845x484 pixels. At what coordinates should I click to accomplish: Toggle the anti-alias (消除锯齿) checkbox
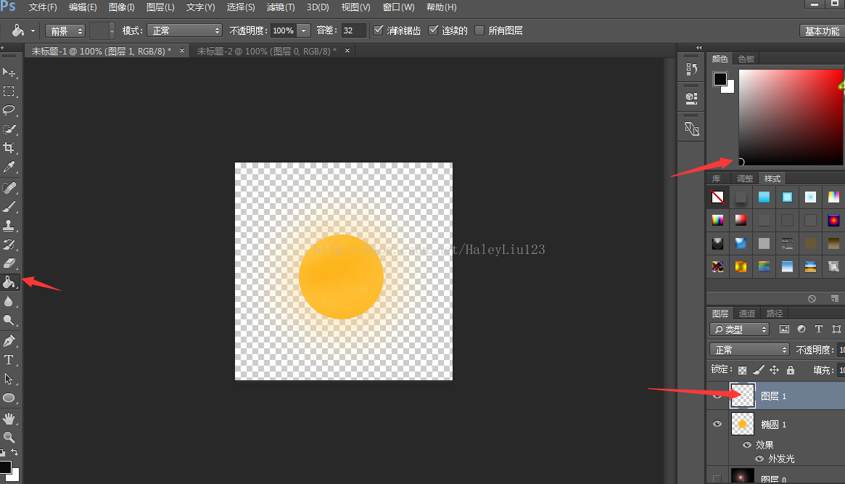coord(379,30)
